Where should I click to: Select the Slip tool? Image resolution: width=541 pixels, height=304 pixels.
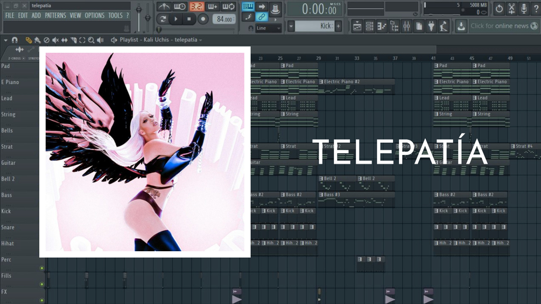pyautogui.click(x=65, y=40)
